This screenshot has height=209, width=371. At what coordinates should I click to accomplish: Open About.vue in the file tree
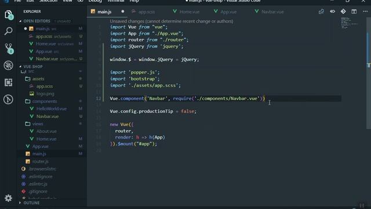point(46,131)
